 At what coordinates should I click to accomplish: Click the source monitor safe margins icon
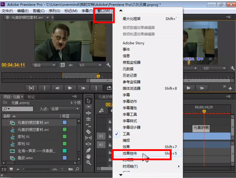coord(62,65)
